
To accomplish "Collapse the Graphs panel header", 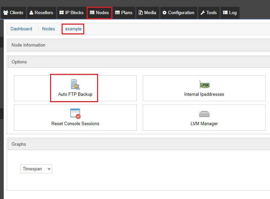I will (x=139, y=144).
